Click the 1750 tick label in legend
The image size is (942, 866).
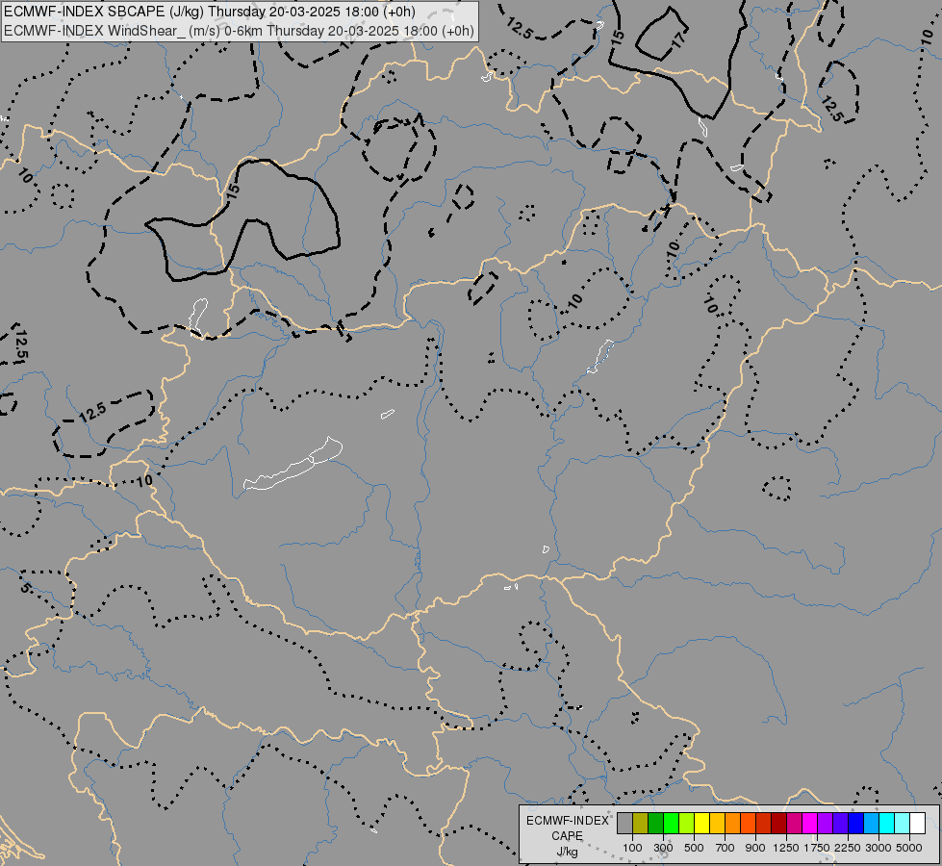click(817, 848)
